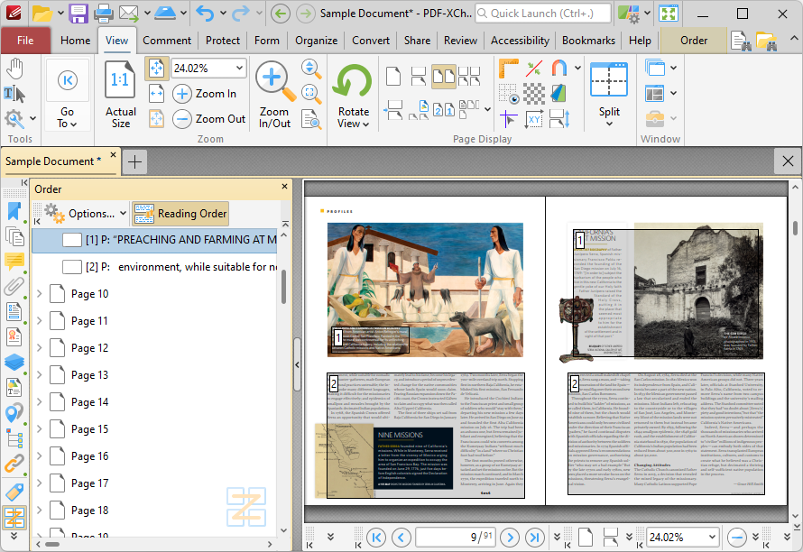Viewport: 803px width, 552px height.
Task: Toggle the Reading Order button
Action: pyautogui.click(x=180, y=214)
